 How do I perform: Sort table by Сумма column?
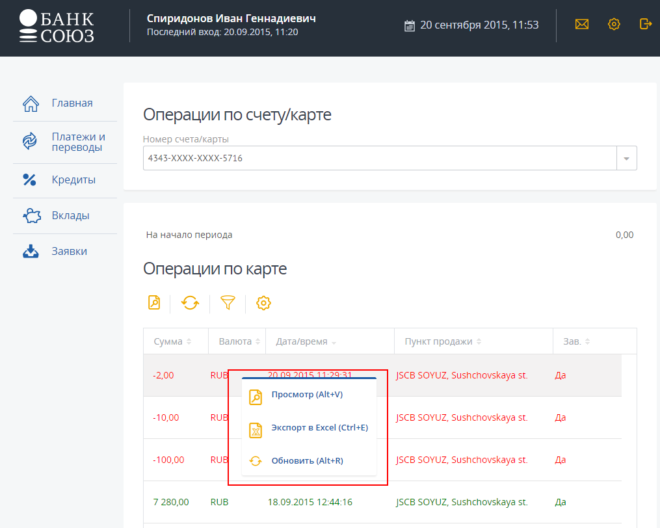(172, 341)
